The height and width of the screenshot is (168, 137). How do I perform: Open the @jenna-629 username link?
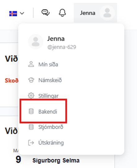(x=62, y=47)
